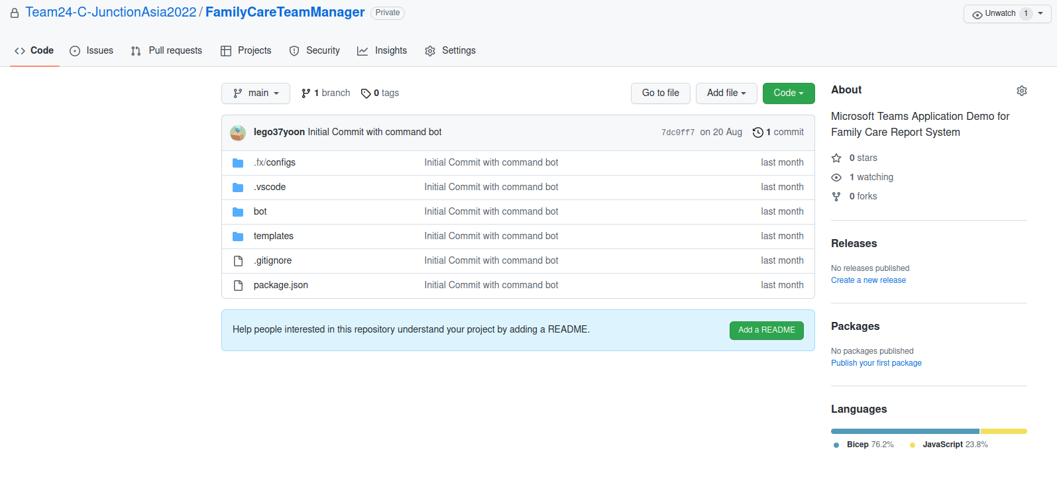Open commit message in the .vscode row
Viewport: 1057px width, 479px height.
491,187
